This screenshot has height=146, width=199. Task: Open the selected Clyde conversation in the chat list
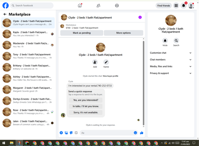pos(28,23)
